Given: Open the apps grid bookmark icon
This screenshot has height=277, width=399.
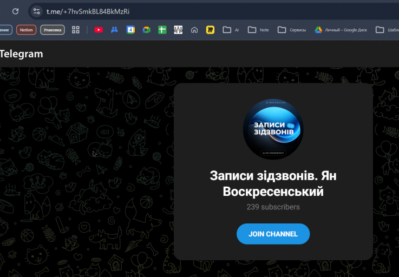Looking at the screenshot, I should tap(76, 30).
